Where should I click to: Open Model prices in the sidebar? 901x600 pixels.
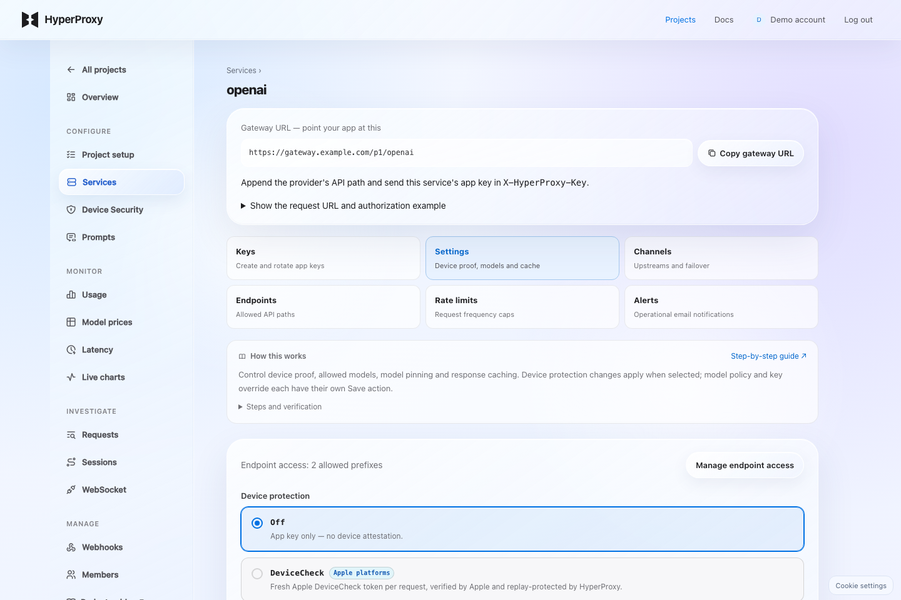click(121, 322)
